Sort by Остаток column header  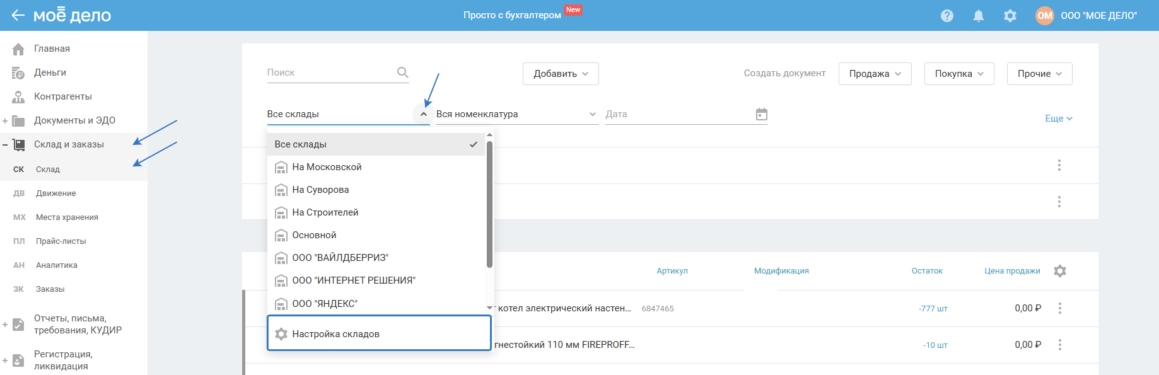point(927,271)
